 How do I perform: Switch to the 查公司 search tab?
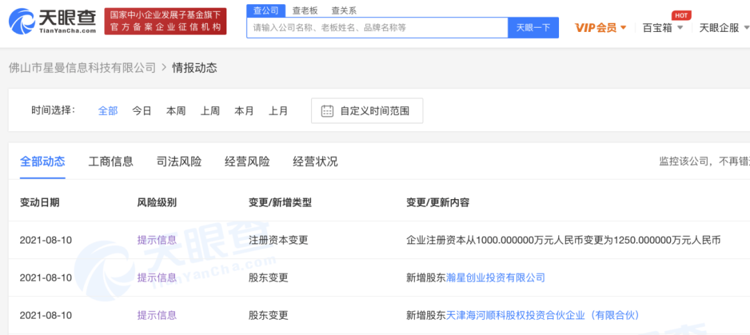point(266,10)
